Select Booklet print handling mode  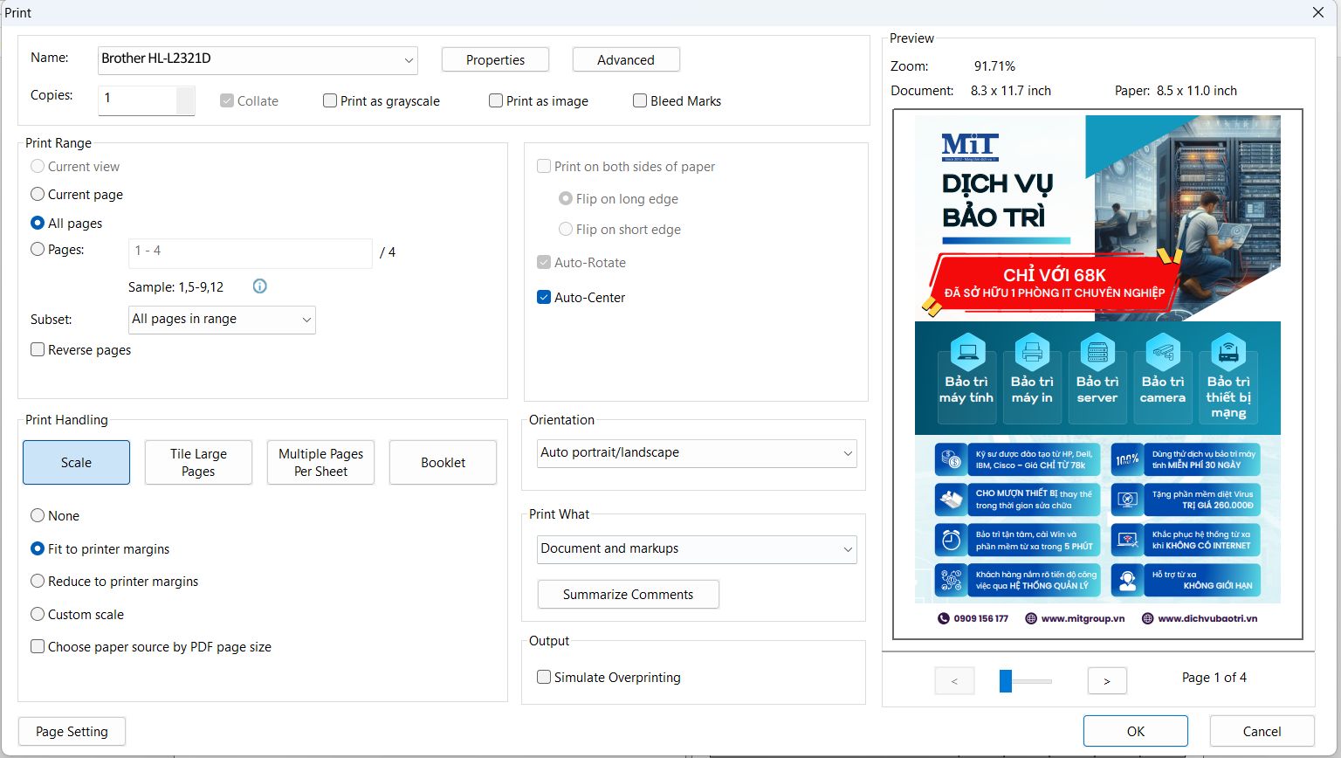443,463
